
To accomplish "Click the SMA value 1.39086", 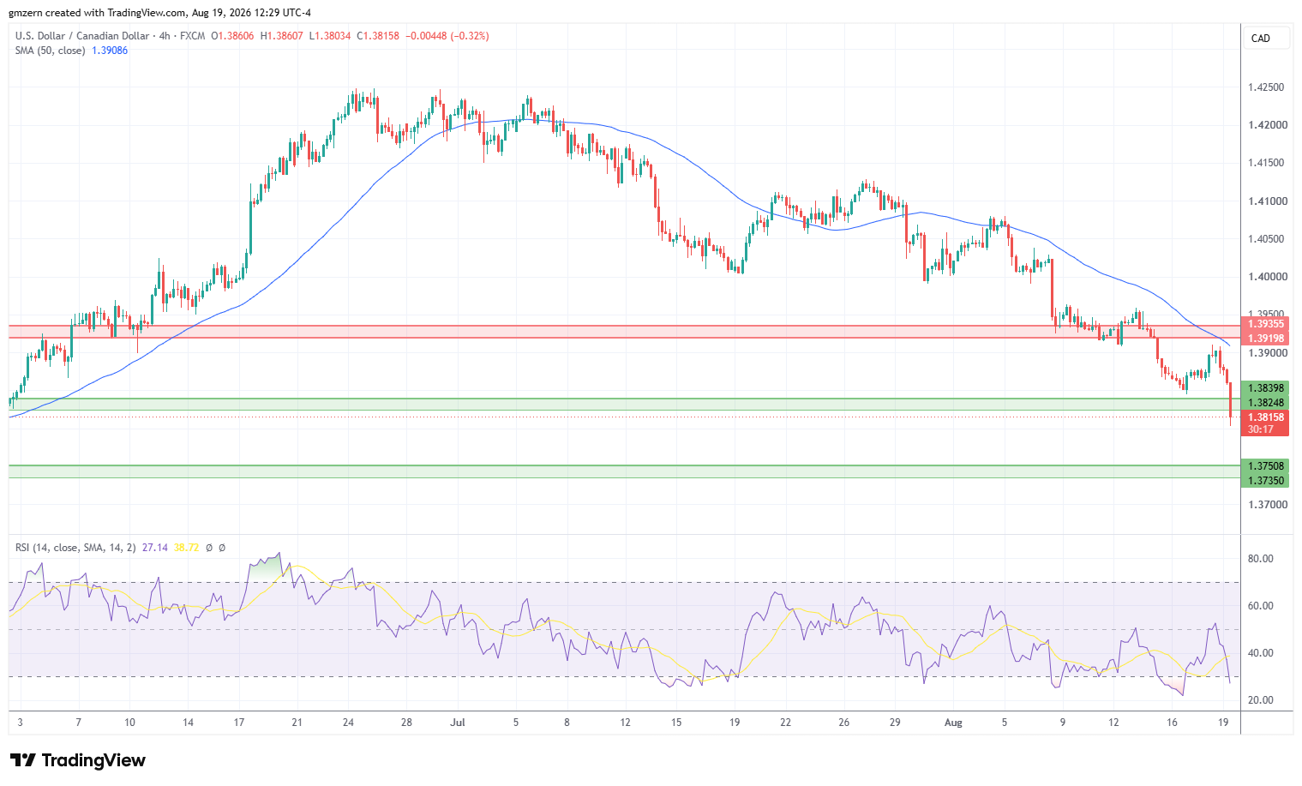I will [x=109, y=51].
